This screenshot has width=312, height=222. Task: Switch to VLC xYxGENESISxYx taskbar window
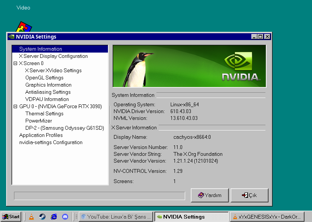267,217
